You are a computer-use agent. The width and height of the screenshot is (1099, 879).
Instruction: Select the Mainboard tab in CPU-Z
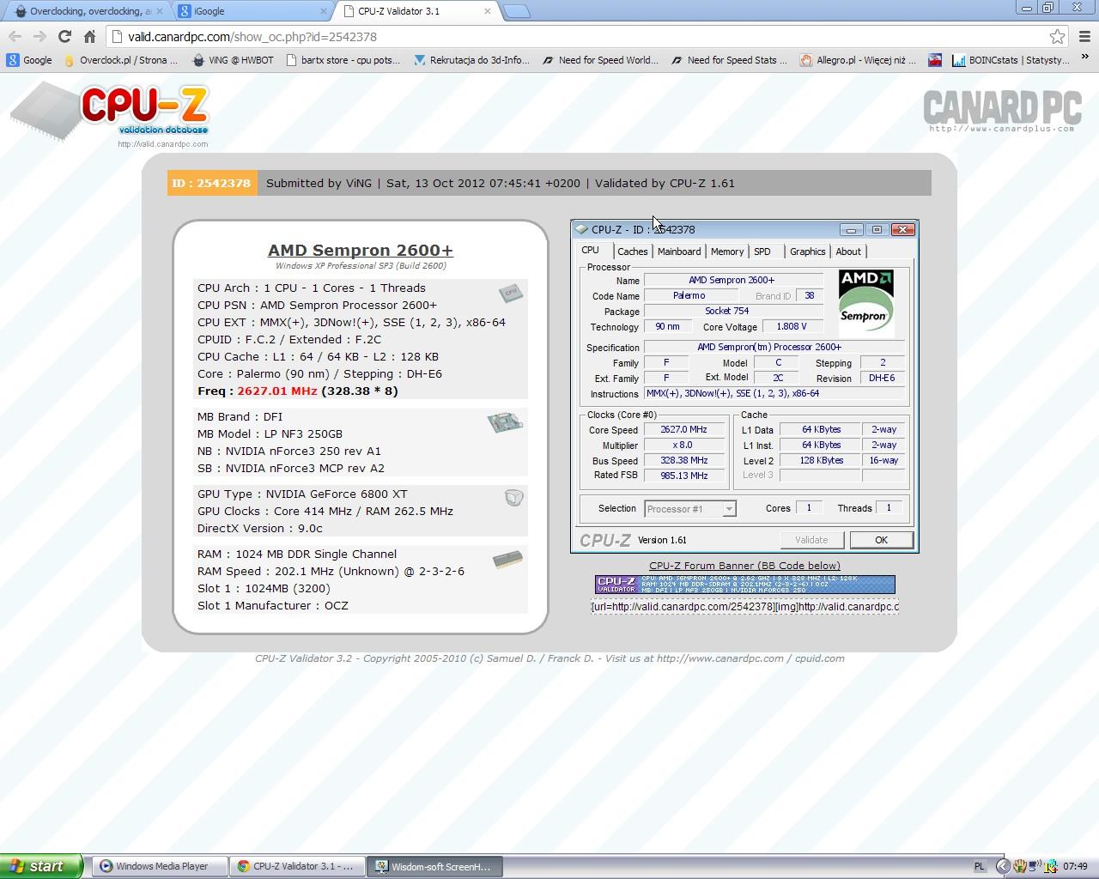(x=679, y=252)
